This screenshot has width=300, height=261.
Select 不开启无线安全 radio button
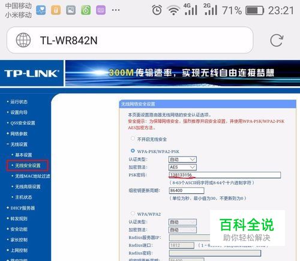[x=133, y=139]
